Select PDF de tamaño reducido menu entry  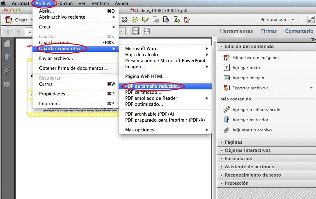pos(153,86)
